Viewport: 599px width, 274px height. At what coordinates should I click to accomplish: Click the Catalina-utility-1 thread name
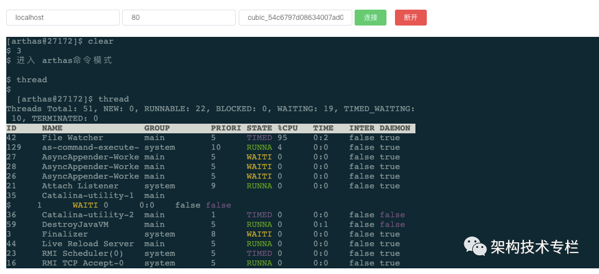pyautogui.click(x=88, y=196)
